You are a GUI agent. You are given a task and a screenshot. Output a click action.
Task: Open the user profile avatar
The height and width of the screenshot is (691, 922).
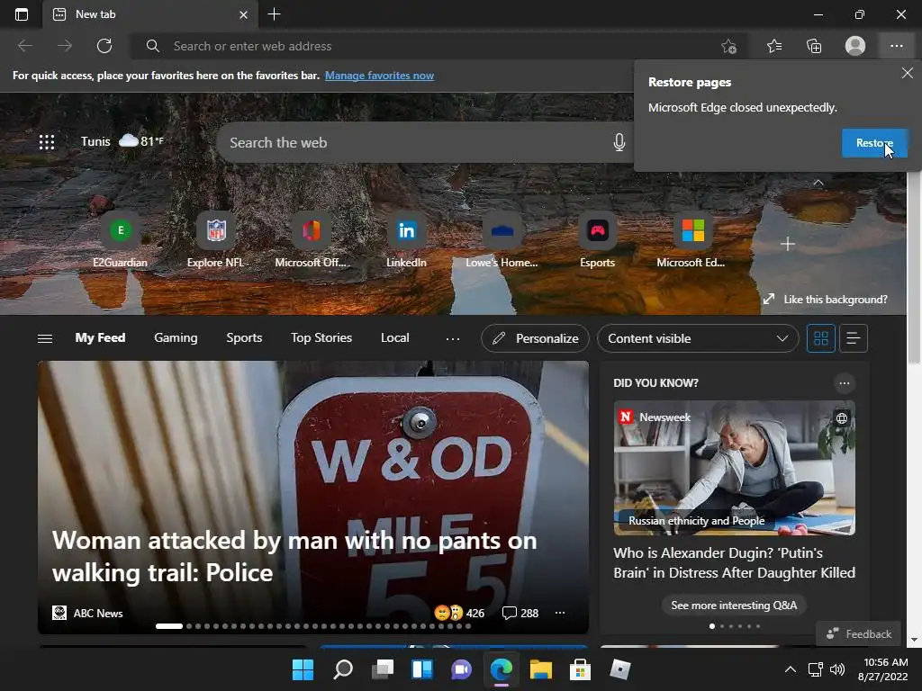[x=855, y=46]
